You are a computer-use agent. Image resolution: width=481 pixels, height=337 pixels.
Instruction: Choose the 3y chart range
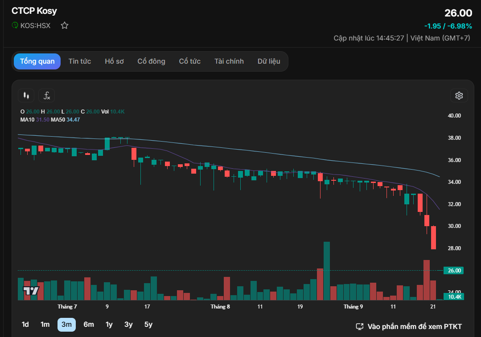click(x=128, y=325)
